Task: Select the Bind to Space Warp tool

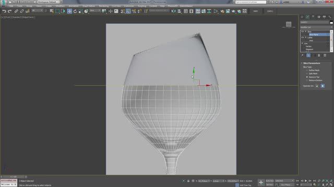Action: (x=27, y=11)
